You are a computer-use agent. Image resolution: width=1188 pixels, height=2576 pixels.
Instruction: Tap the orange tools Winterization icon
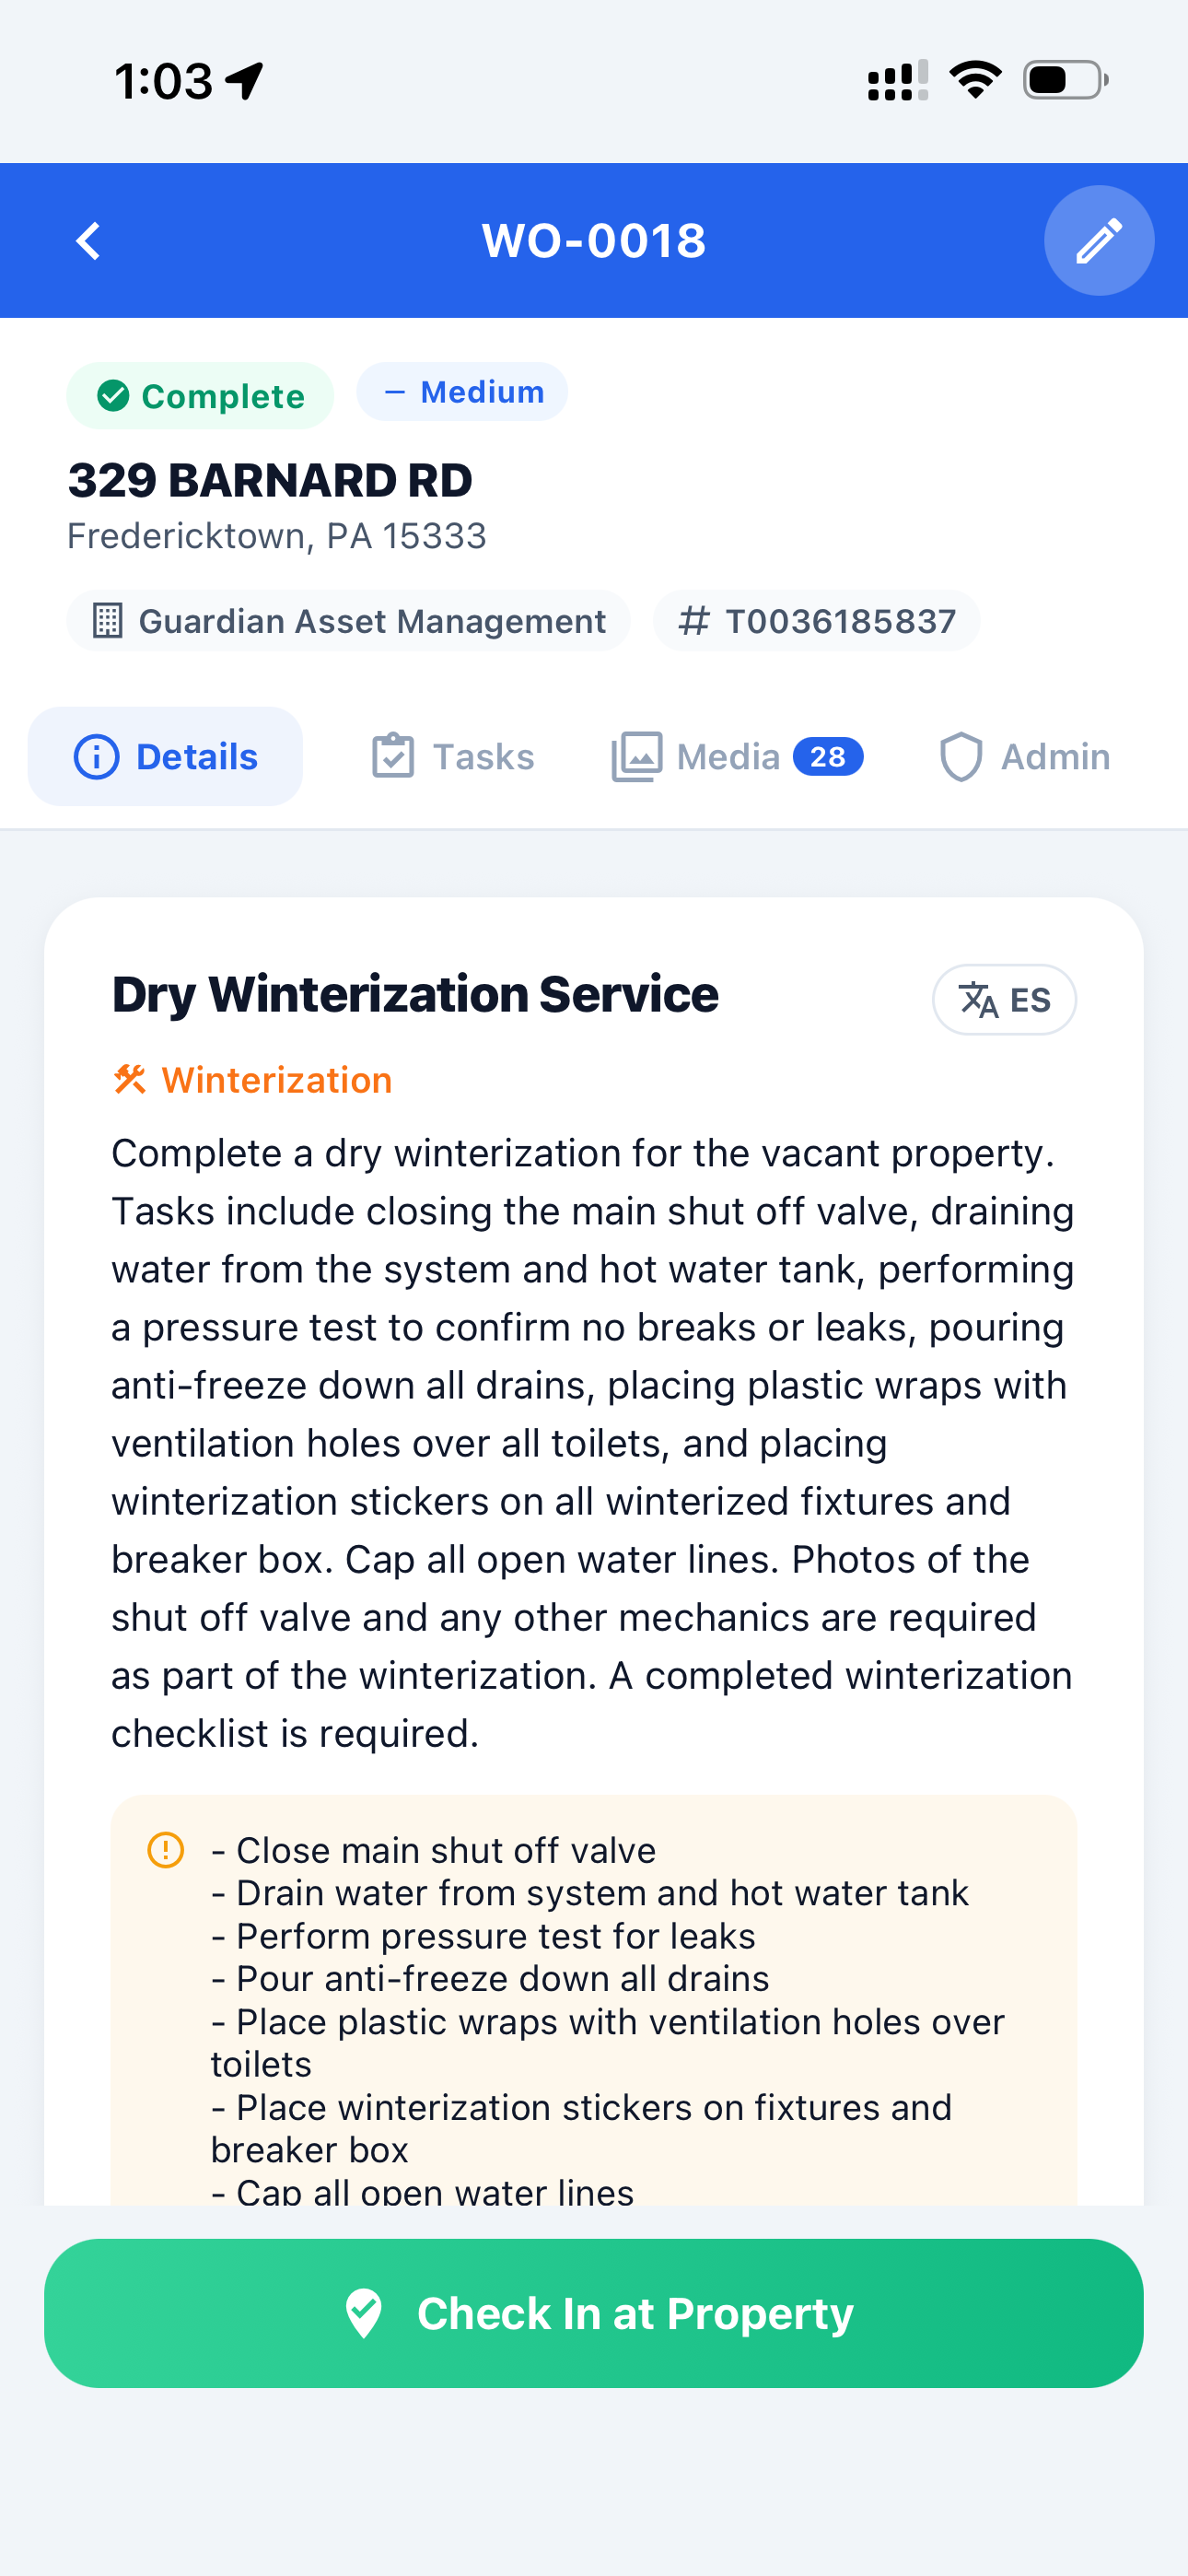pos(130,1080)
